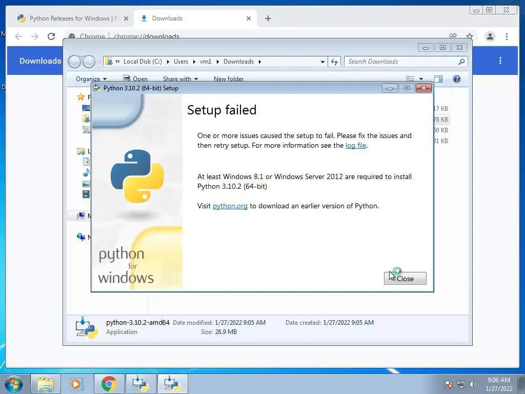Close the Python Setup failed dialog
Screen dimensions: 525x394
[x=405, y=279]
